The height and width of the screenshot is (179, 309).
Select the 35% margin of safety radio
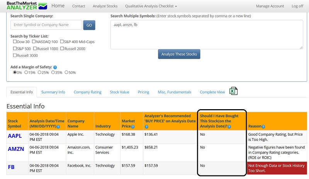click(53, 72)
